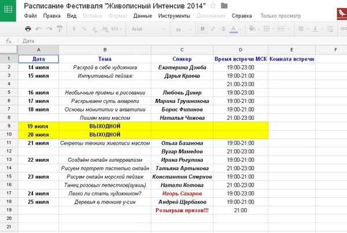Viewport: 347px width, 233px height.
Task: Open more number formats 123 dropdown
Action: click(x=116, y=29)
